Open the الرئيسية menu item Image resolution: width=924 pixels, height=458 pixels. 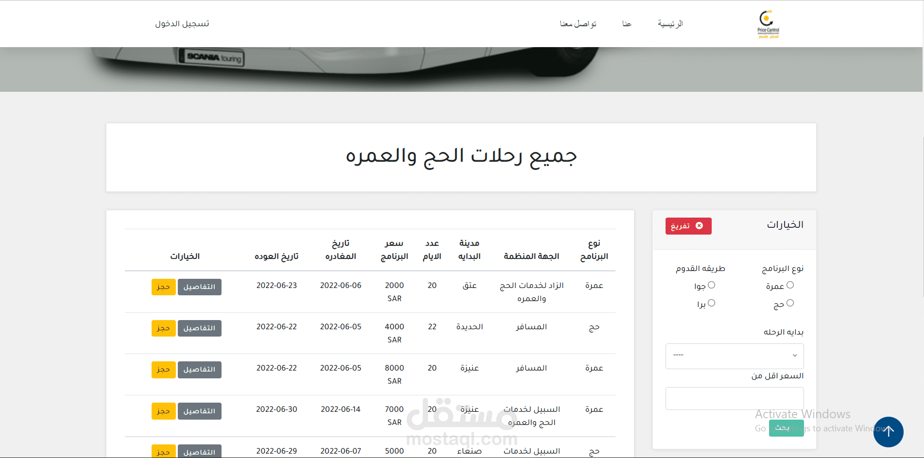(670, 24)
